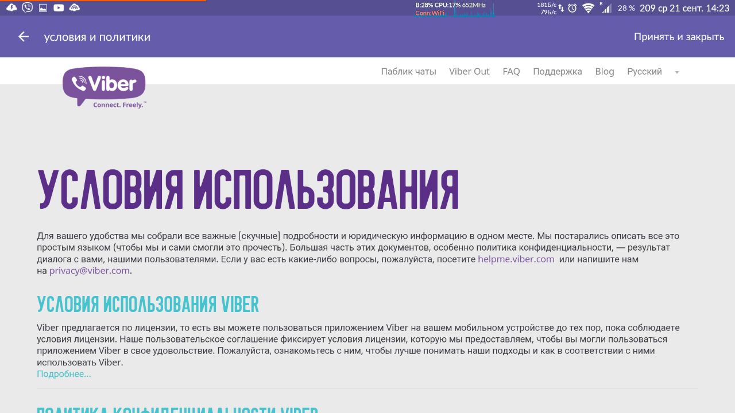Image resolution: width=735 pixels, height=413 pixels.
Task: Tap the 28 % battery indicator
Action: [x=626, y=8]
